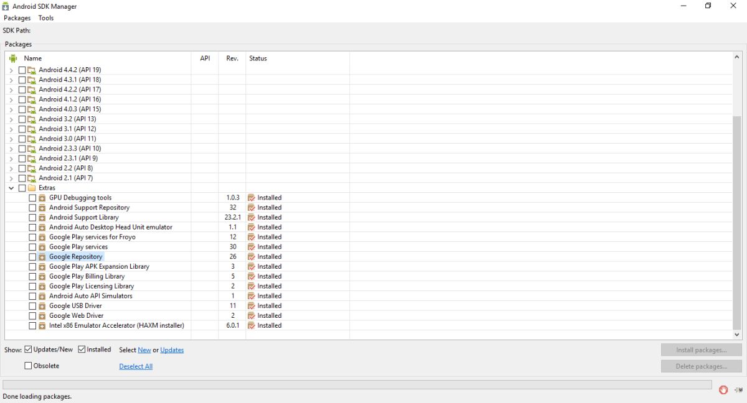Expand the Android 4.2.2 (API 17) node

click(11, 90)
